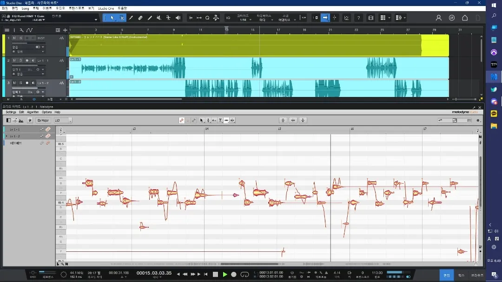Open track 2 input channel dropdown
The height and width of the screenshot is (282, 502).
(x=43, y=69)
